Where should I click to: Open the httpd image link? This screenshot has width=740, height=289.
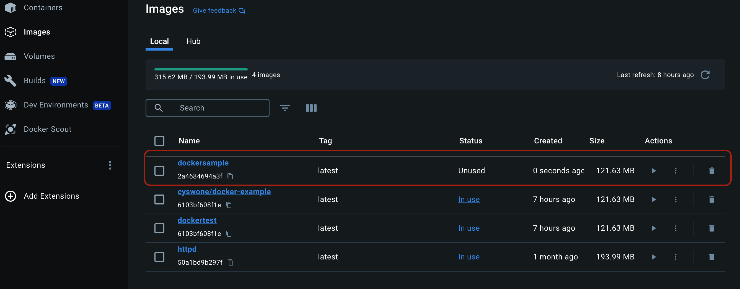click(x=187, y=249)
